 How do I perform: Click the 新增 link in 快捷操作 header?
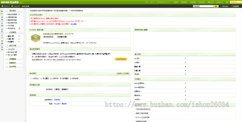point(120,74)
